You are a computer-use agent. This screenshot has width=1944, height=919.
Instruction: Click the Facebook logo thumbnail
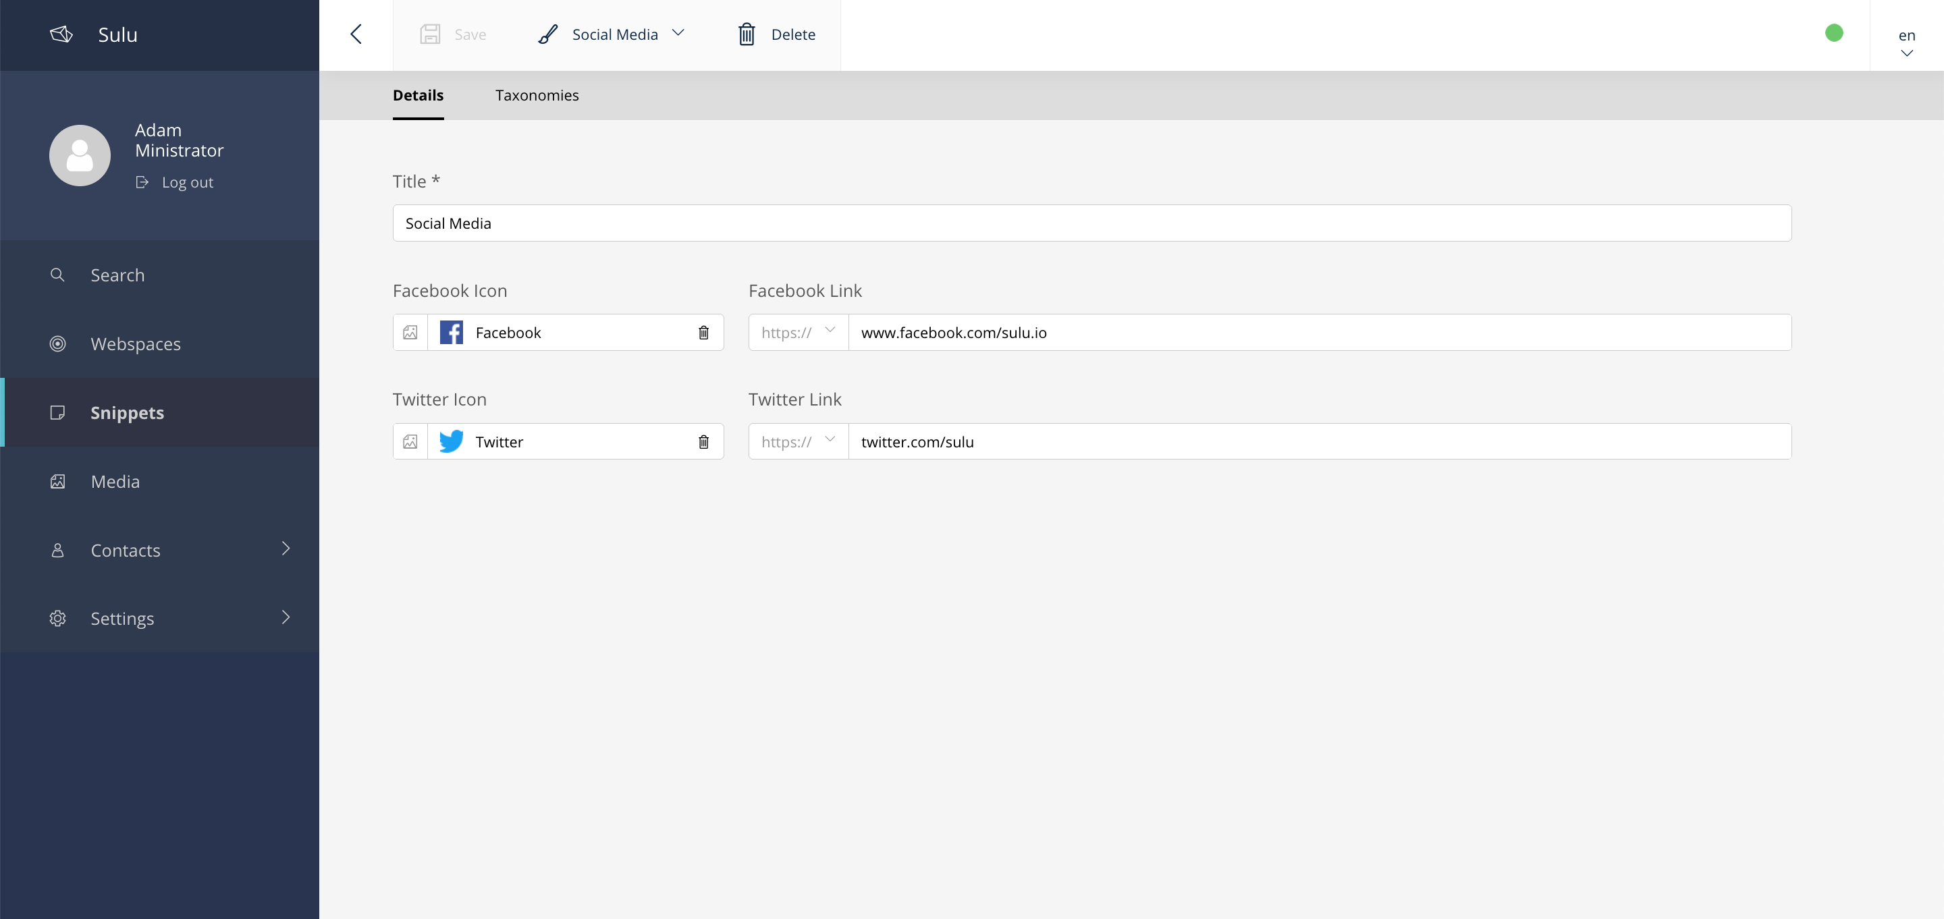pos(452,333)
